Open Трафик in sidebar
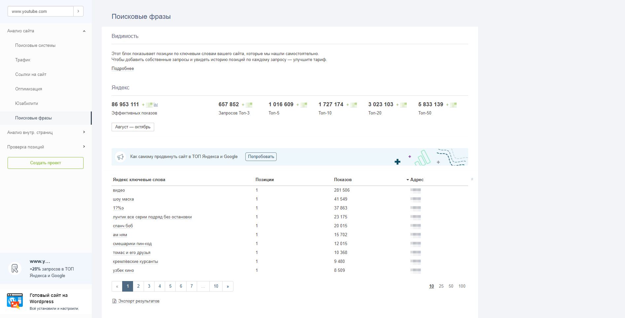 [x=23, y=60]
